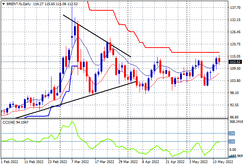This screenshot has height=166, width=243.
Task: Select the BRENT.fs,Daily chart title
Action: (x=19, y=4)
